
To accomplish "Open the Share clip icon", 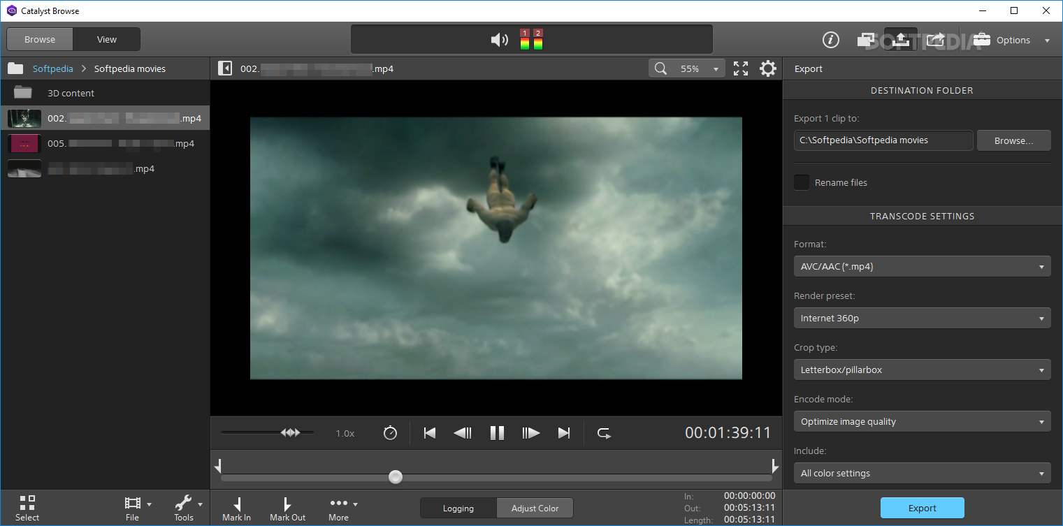I will tap(936, 40).
